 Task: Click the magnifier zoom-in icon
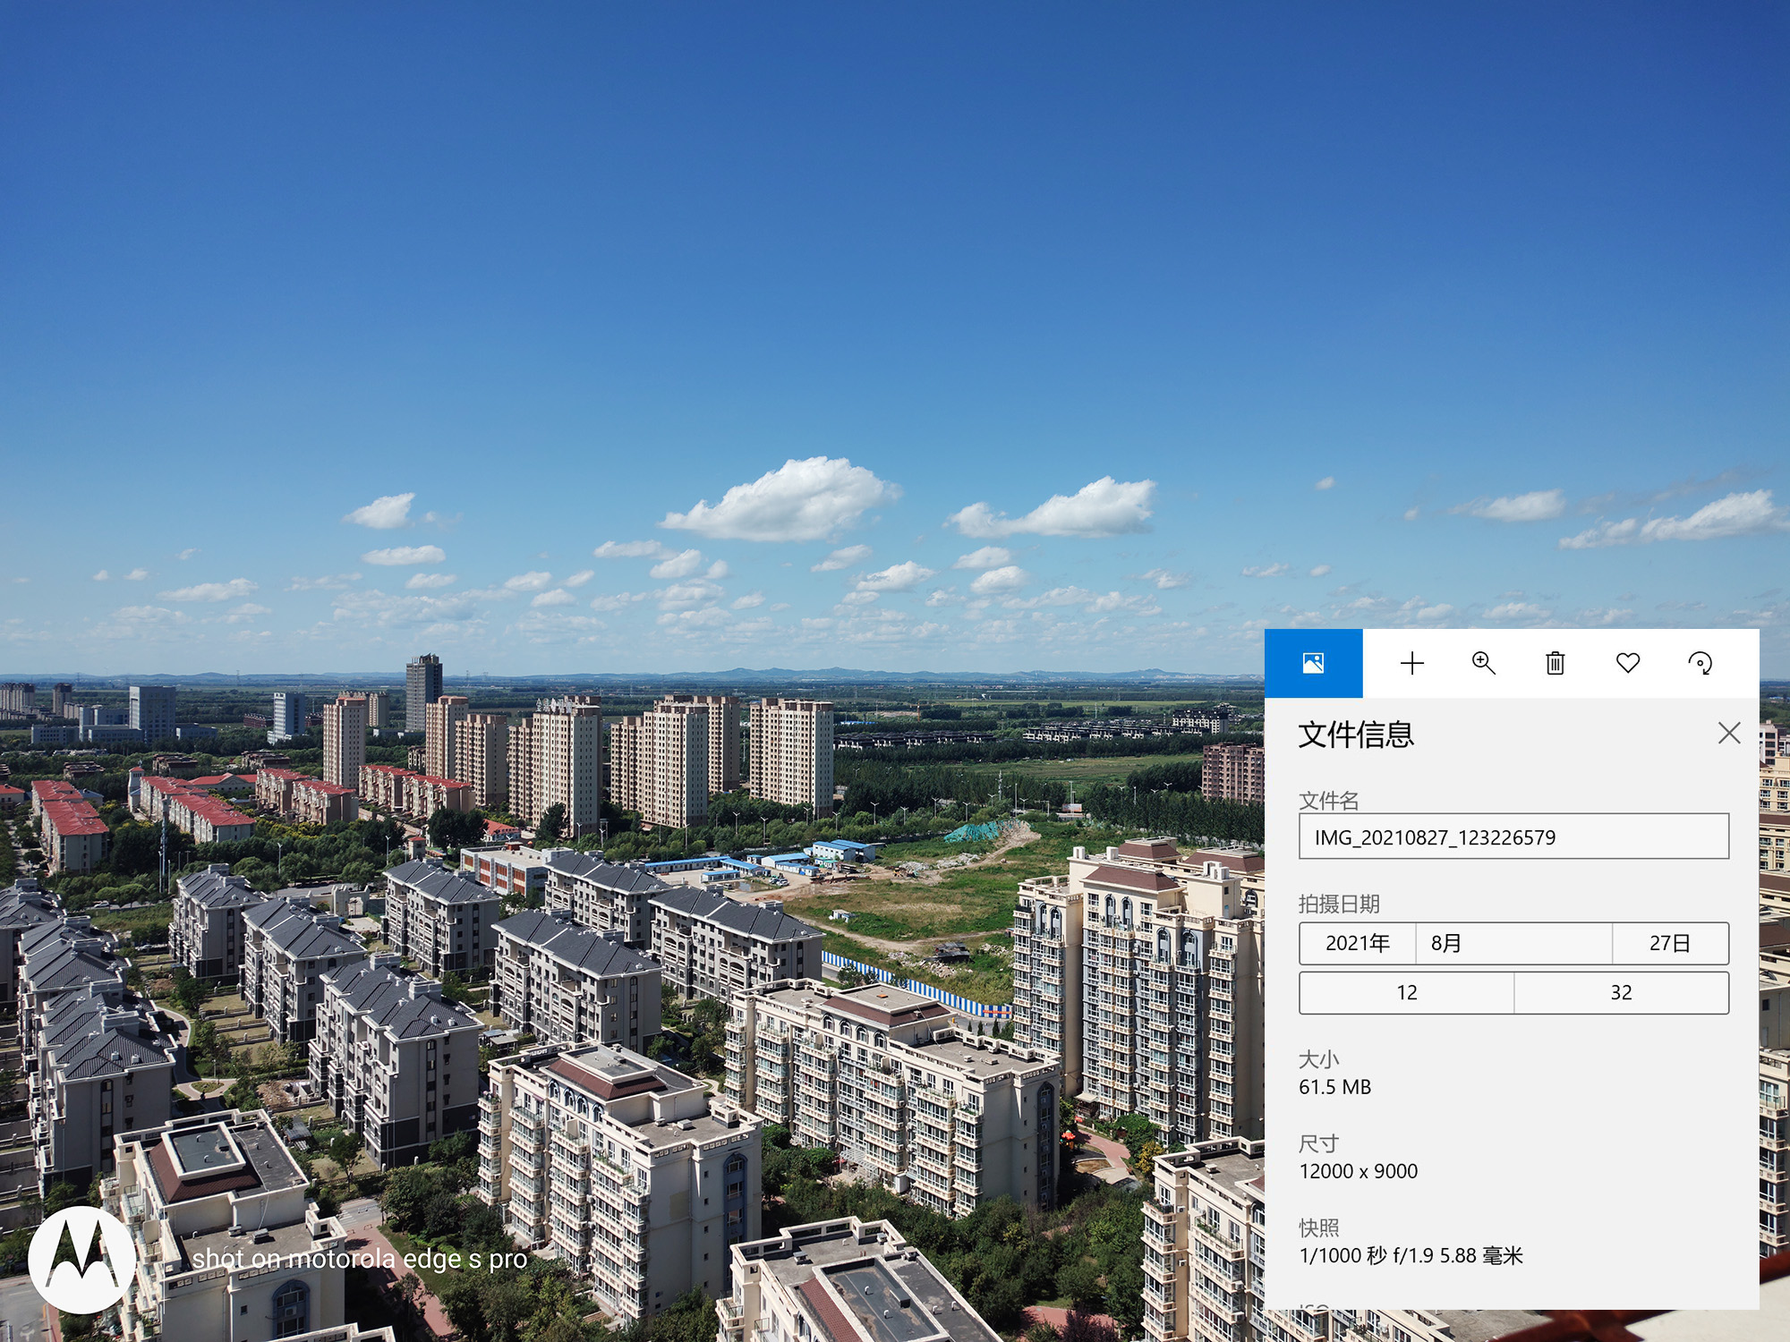tap(1483, 663)
